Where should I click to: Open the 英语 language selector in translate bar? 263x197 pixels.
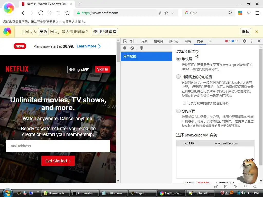[43, 32]
